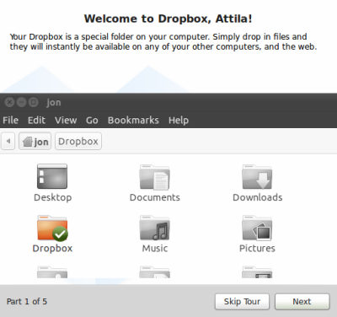Open the File menu
Viewport: 337px width, 317px height.
pos(11,121)
